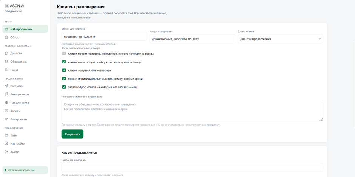Viewport: 355px width, 177px height.
Task: Click the ПРОДВИЖЕНИЕ section label
Action: [14, 79]
